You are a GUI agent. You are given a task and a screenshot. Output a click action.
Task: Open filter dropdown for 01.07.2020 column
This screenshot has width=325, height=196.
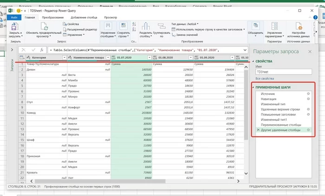point(149,57)
